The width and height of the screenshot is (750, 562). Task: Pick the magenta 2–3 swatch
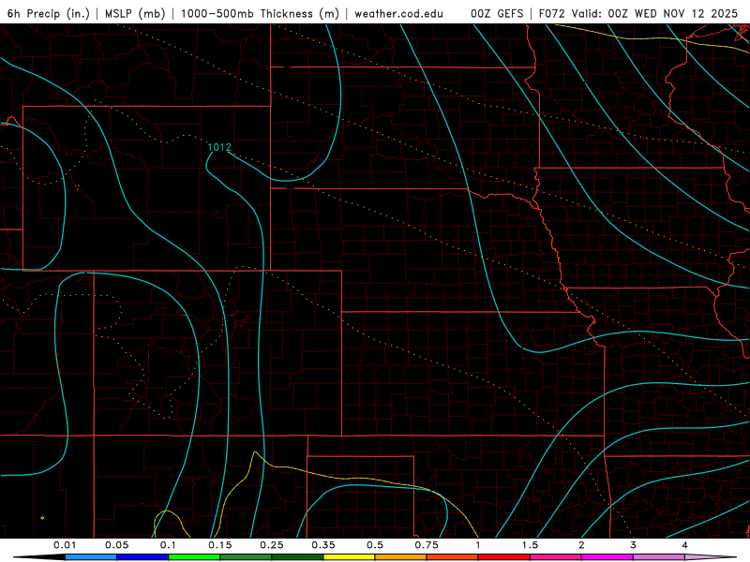click(x=607, y=557)
